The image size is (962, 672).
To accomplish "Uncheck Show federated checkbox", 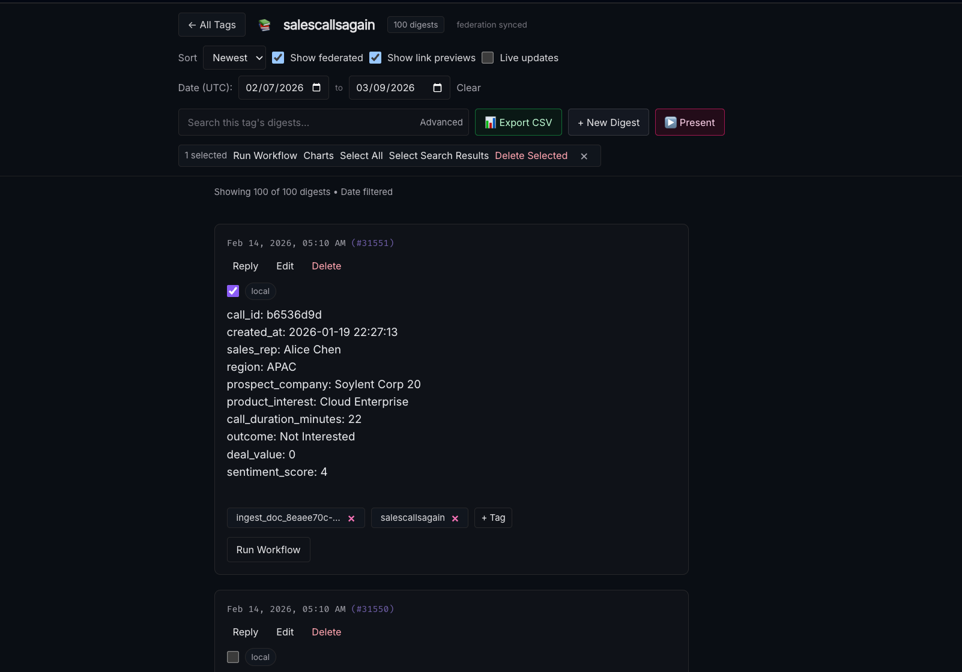I will [278, 58].
